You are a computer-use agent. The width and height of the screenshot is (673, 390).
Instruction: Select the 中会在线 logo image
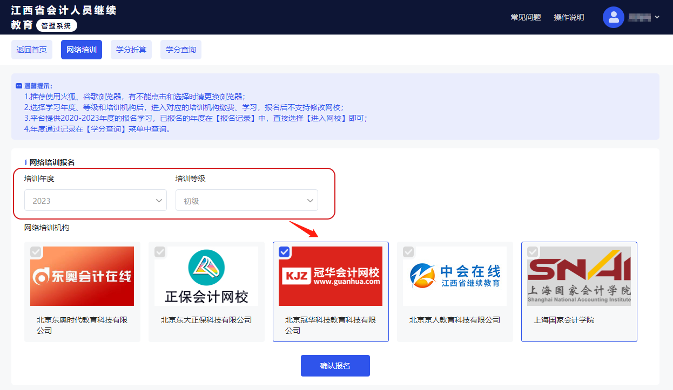pyautogui.click(x=455, y=276)
